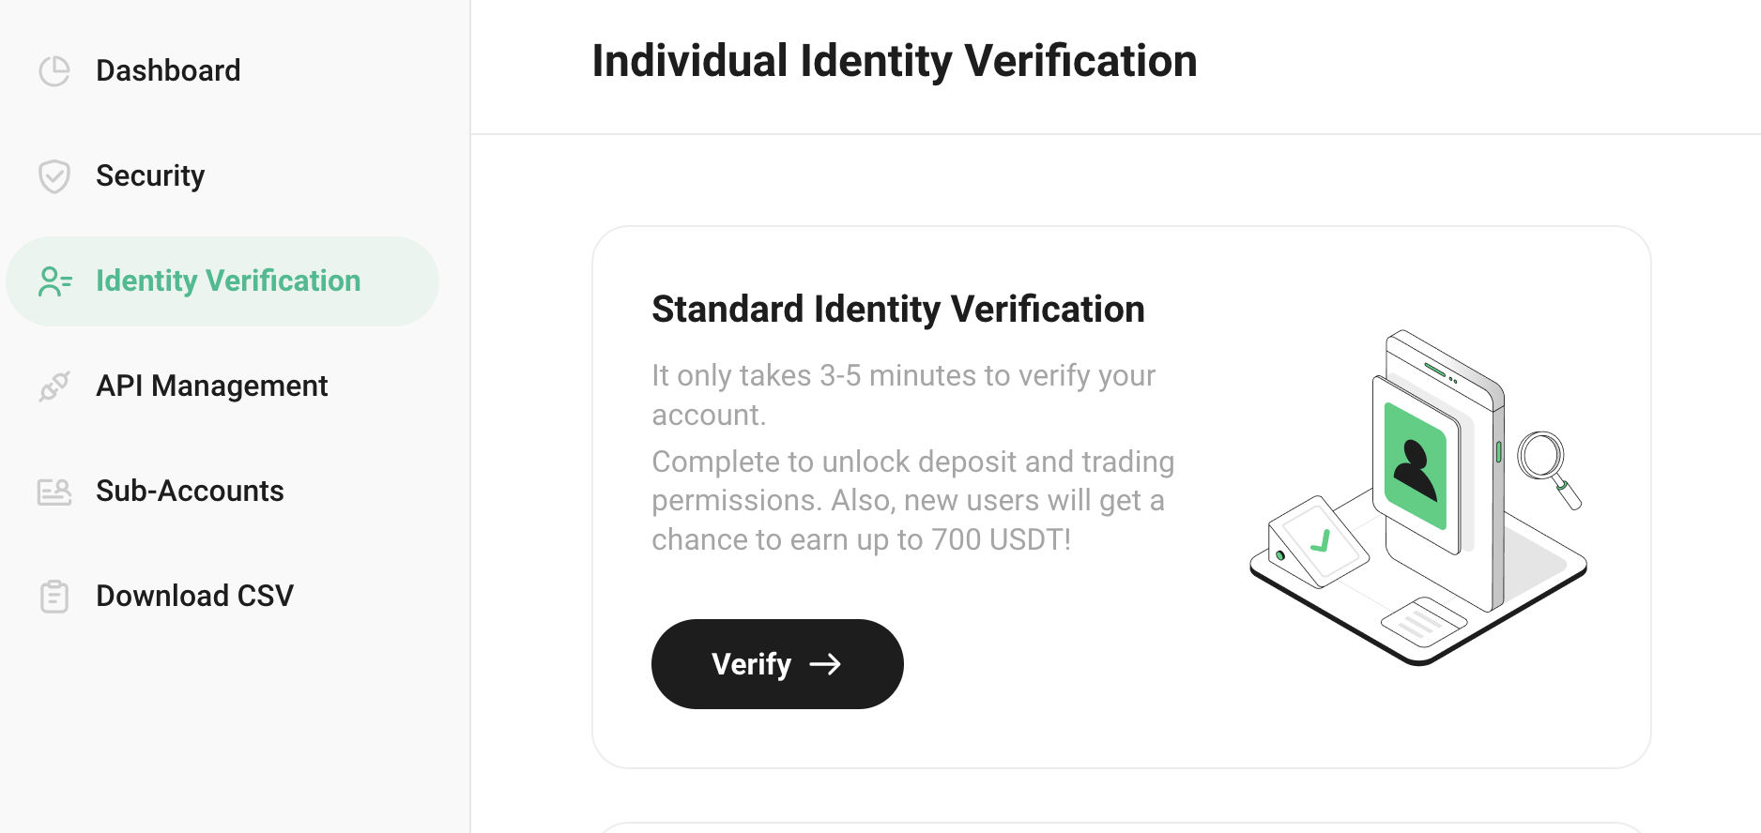Open API Management from the sidebar
The height and width of the screenshot is (833, 1761).
[212, 386]
